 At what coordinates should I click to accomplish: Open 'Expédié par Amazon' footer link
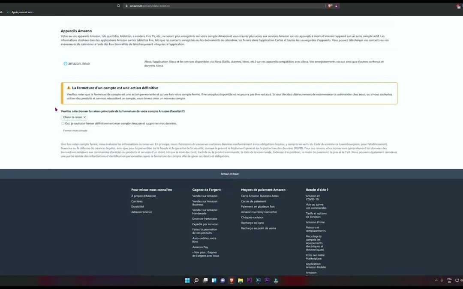click(x=205, y=224)
